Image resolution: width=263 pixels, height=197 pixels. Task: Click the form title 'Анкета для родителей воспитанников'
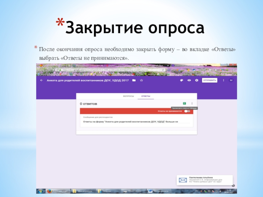coord(87,80)
